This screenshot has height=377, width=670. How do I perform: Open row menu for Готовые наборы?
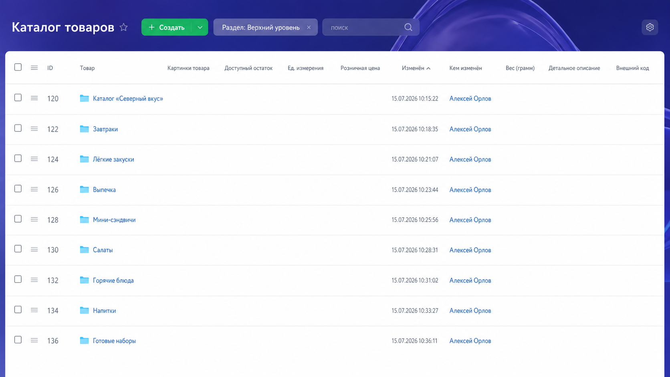(34, 341)
